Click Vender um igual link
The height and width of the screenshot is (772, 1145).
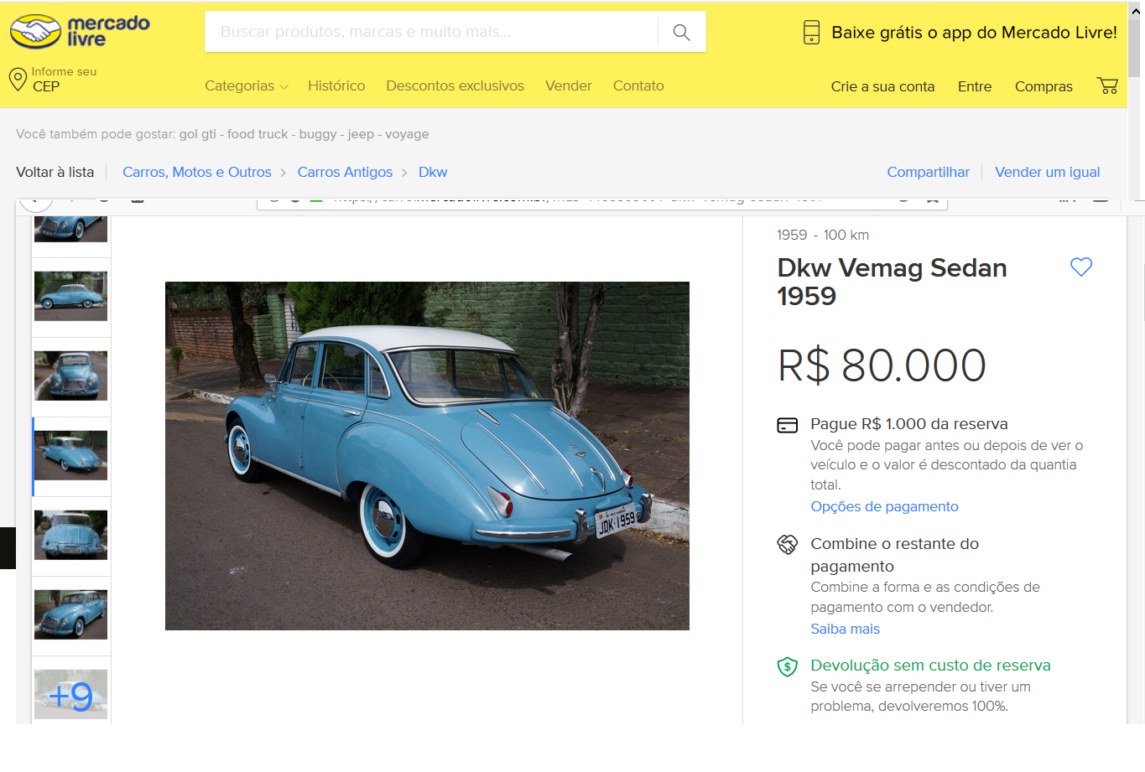click(1047, 172)
